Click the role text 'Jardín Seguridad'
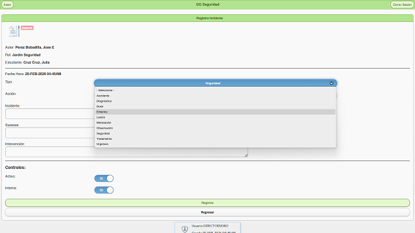415x233 pixels. point(26,55)
